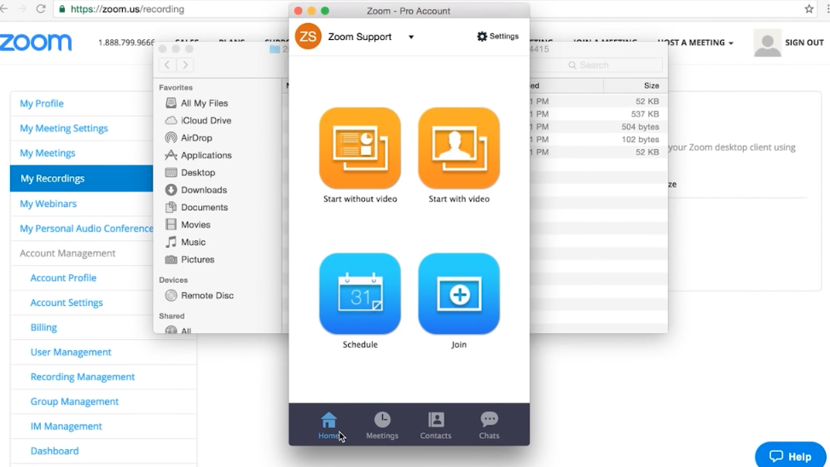Select Recording Management in sidebar
Viewport: 830px width, 467px height.
(x=83, y=377)
